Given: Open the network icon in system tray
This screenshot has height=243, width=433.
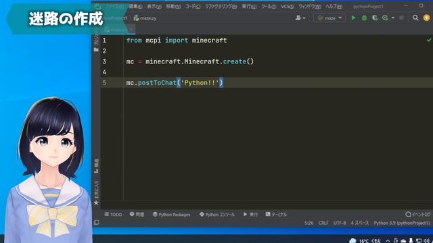Looking at the screenshot, I should (419, 240).
